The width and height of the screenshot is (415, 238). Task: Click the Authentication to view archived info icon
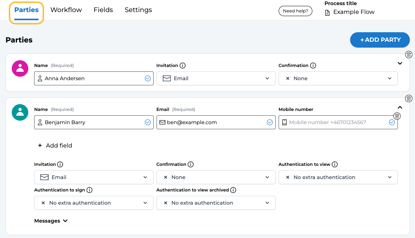233,190
